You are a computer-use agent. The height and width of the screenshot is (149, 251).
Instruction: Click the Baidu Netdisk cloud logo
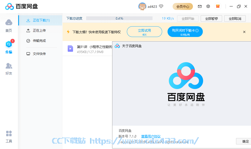pos(9,6)
